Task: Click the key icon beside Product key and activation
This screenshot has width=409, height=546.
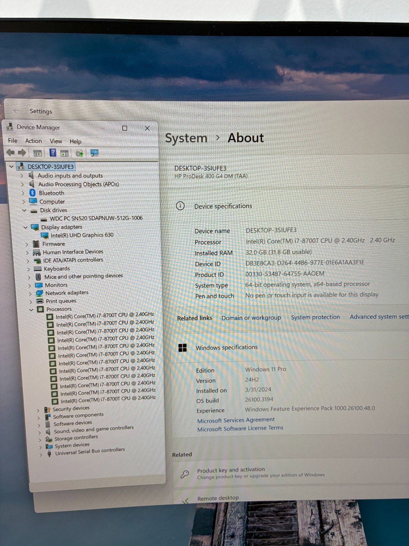Action: (185, 474)
